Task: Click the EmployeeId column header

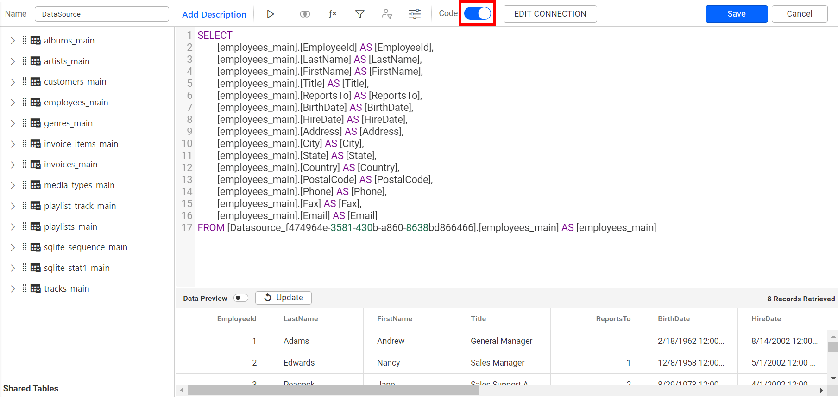Action: (237, 319)
